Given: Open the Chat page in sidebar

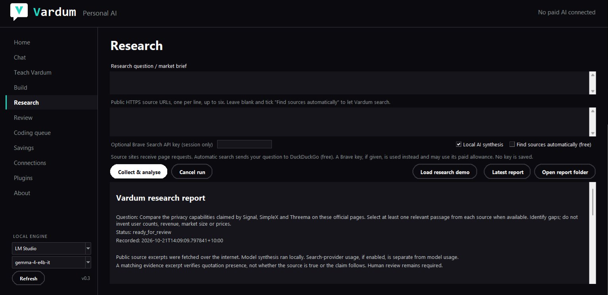Looking at the screenshot, I should tap(20, 57).
